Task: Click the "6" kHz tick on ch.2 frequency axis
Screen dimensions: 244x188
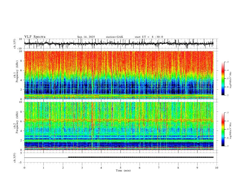Action: tap(21, 121)
